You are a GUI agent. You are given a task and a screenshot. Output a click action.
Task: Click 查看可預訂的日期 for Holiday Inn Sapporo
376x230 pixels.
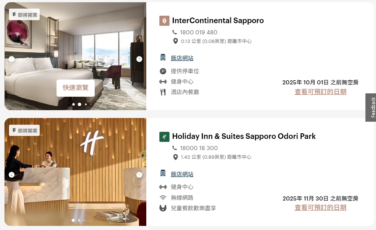coord(320,208)
